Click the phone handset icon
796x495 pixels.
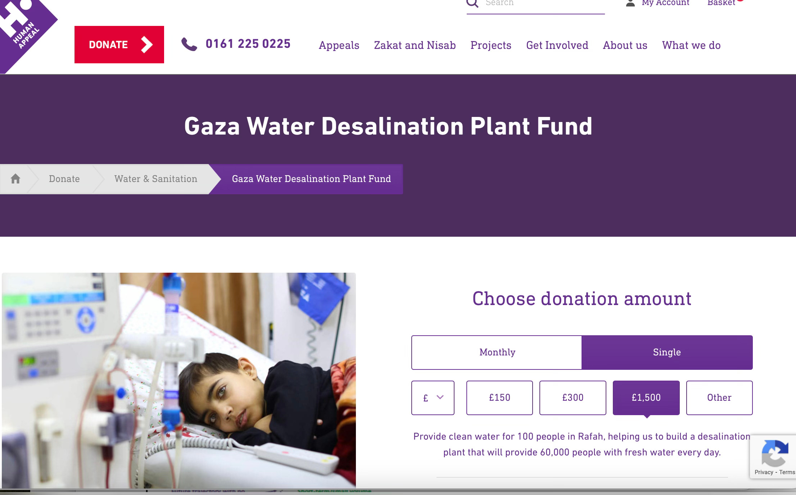189,44
